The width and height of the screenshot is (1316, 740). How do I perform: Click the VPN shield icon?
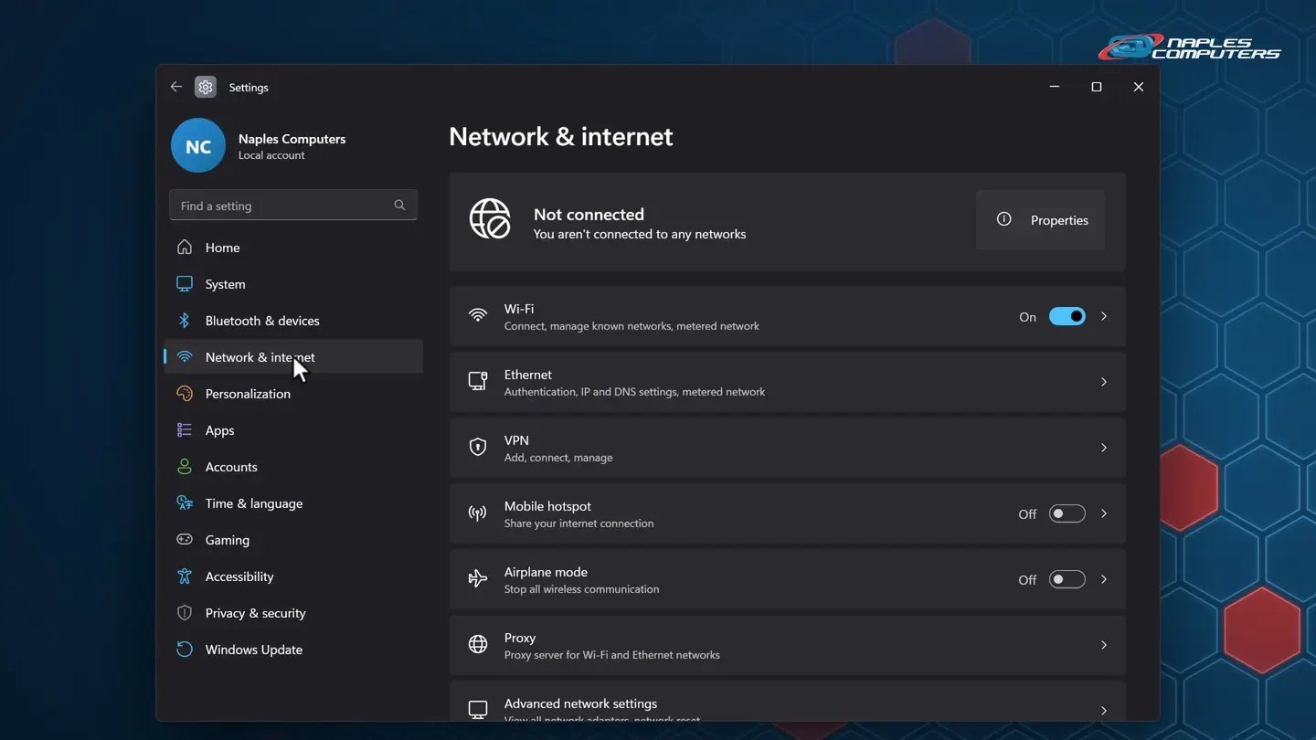tap(477, 448)
